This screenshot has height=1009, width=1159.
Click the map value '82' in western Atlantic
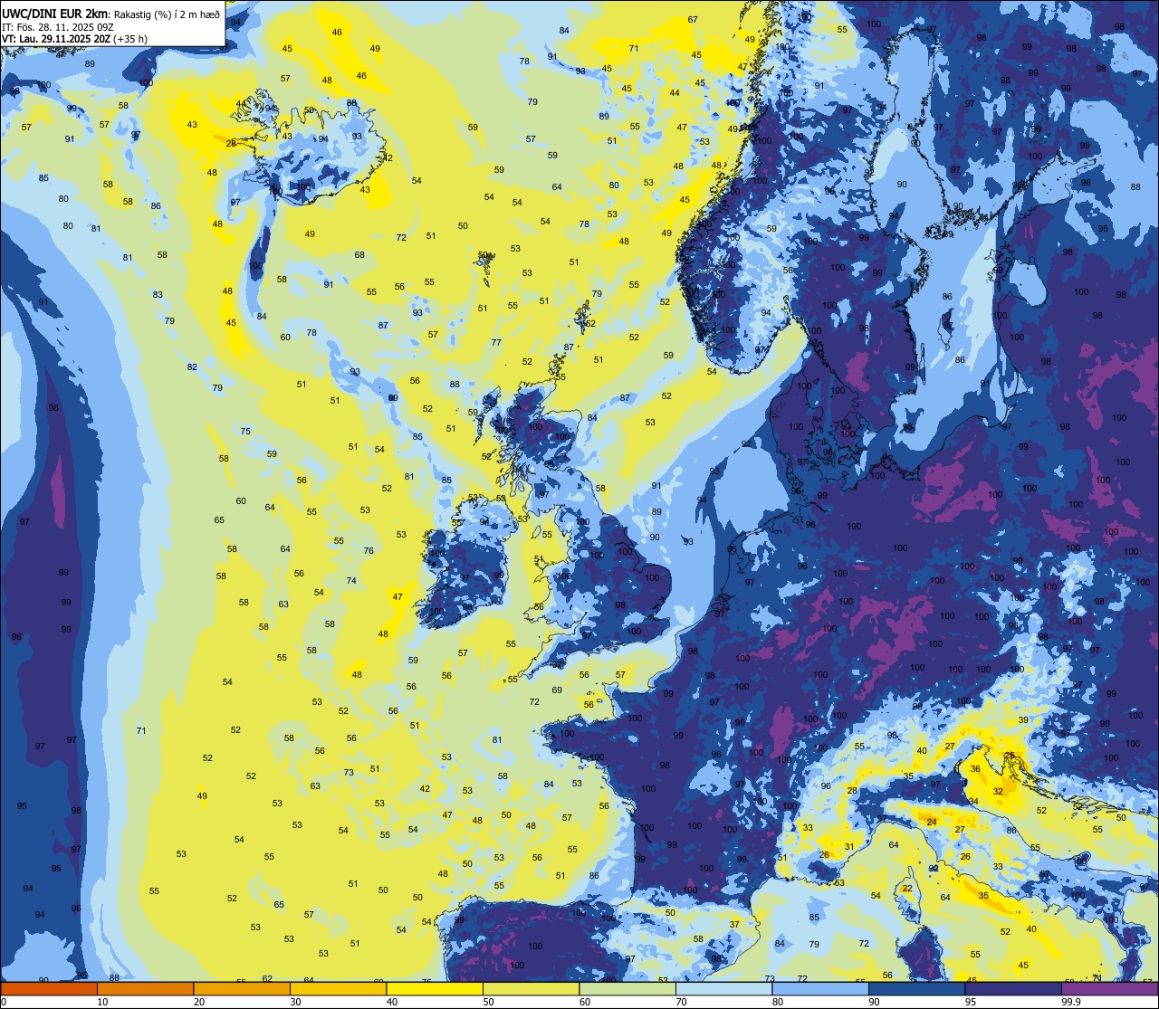(x=192, y=367)
